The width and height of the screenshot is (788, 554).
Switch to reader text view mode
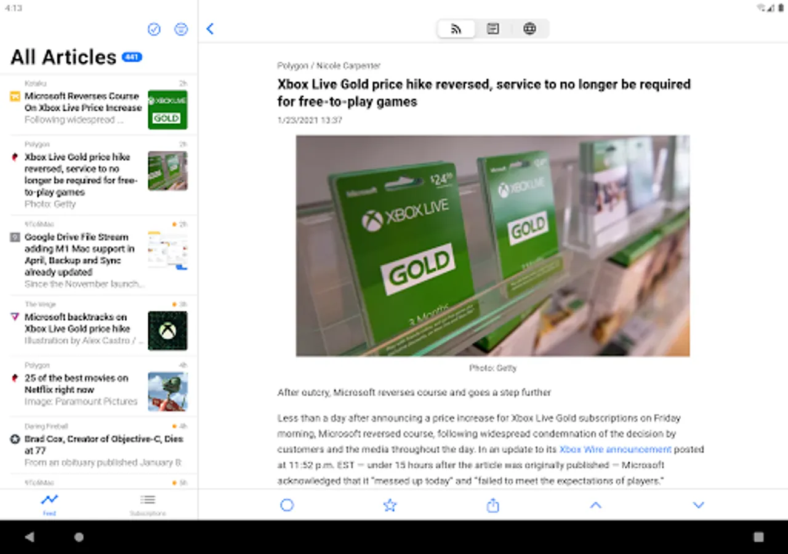pyautogui.click(x=493, y=29)
